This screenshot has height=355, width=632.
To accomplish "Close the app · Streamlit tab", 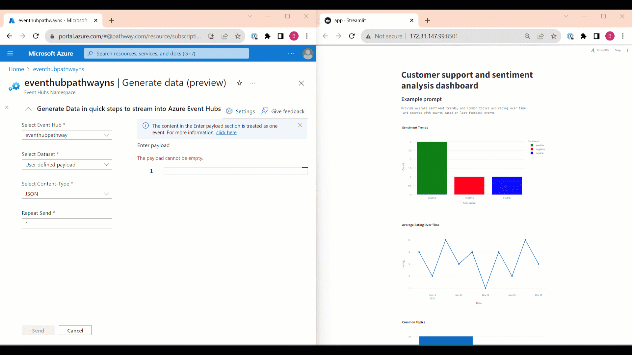I will click(412, 20).
